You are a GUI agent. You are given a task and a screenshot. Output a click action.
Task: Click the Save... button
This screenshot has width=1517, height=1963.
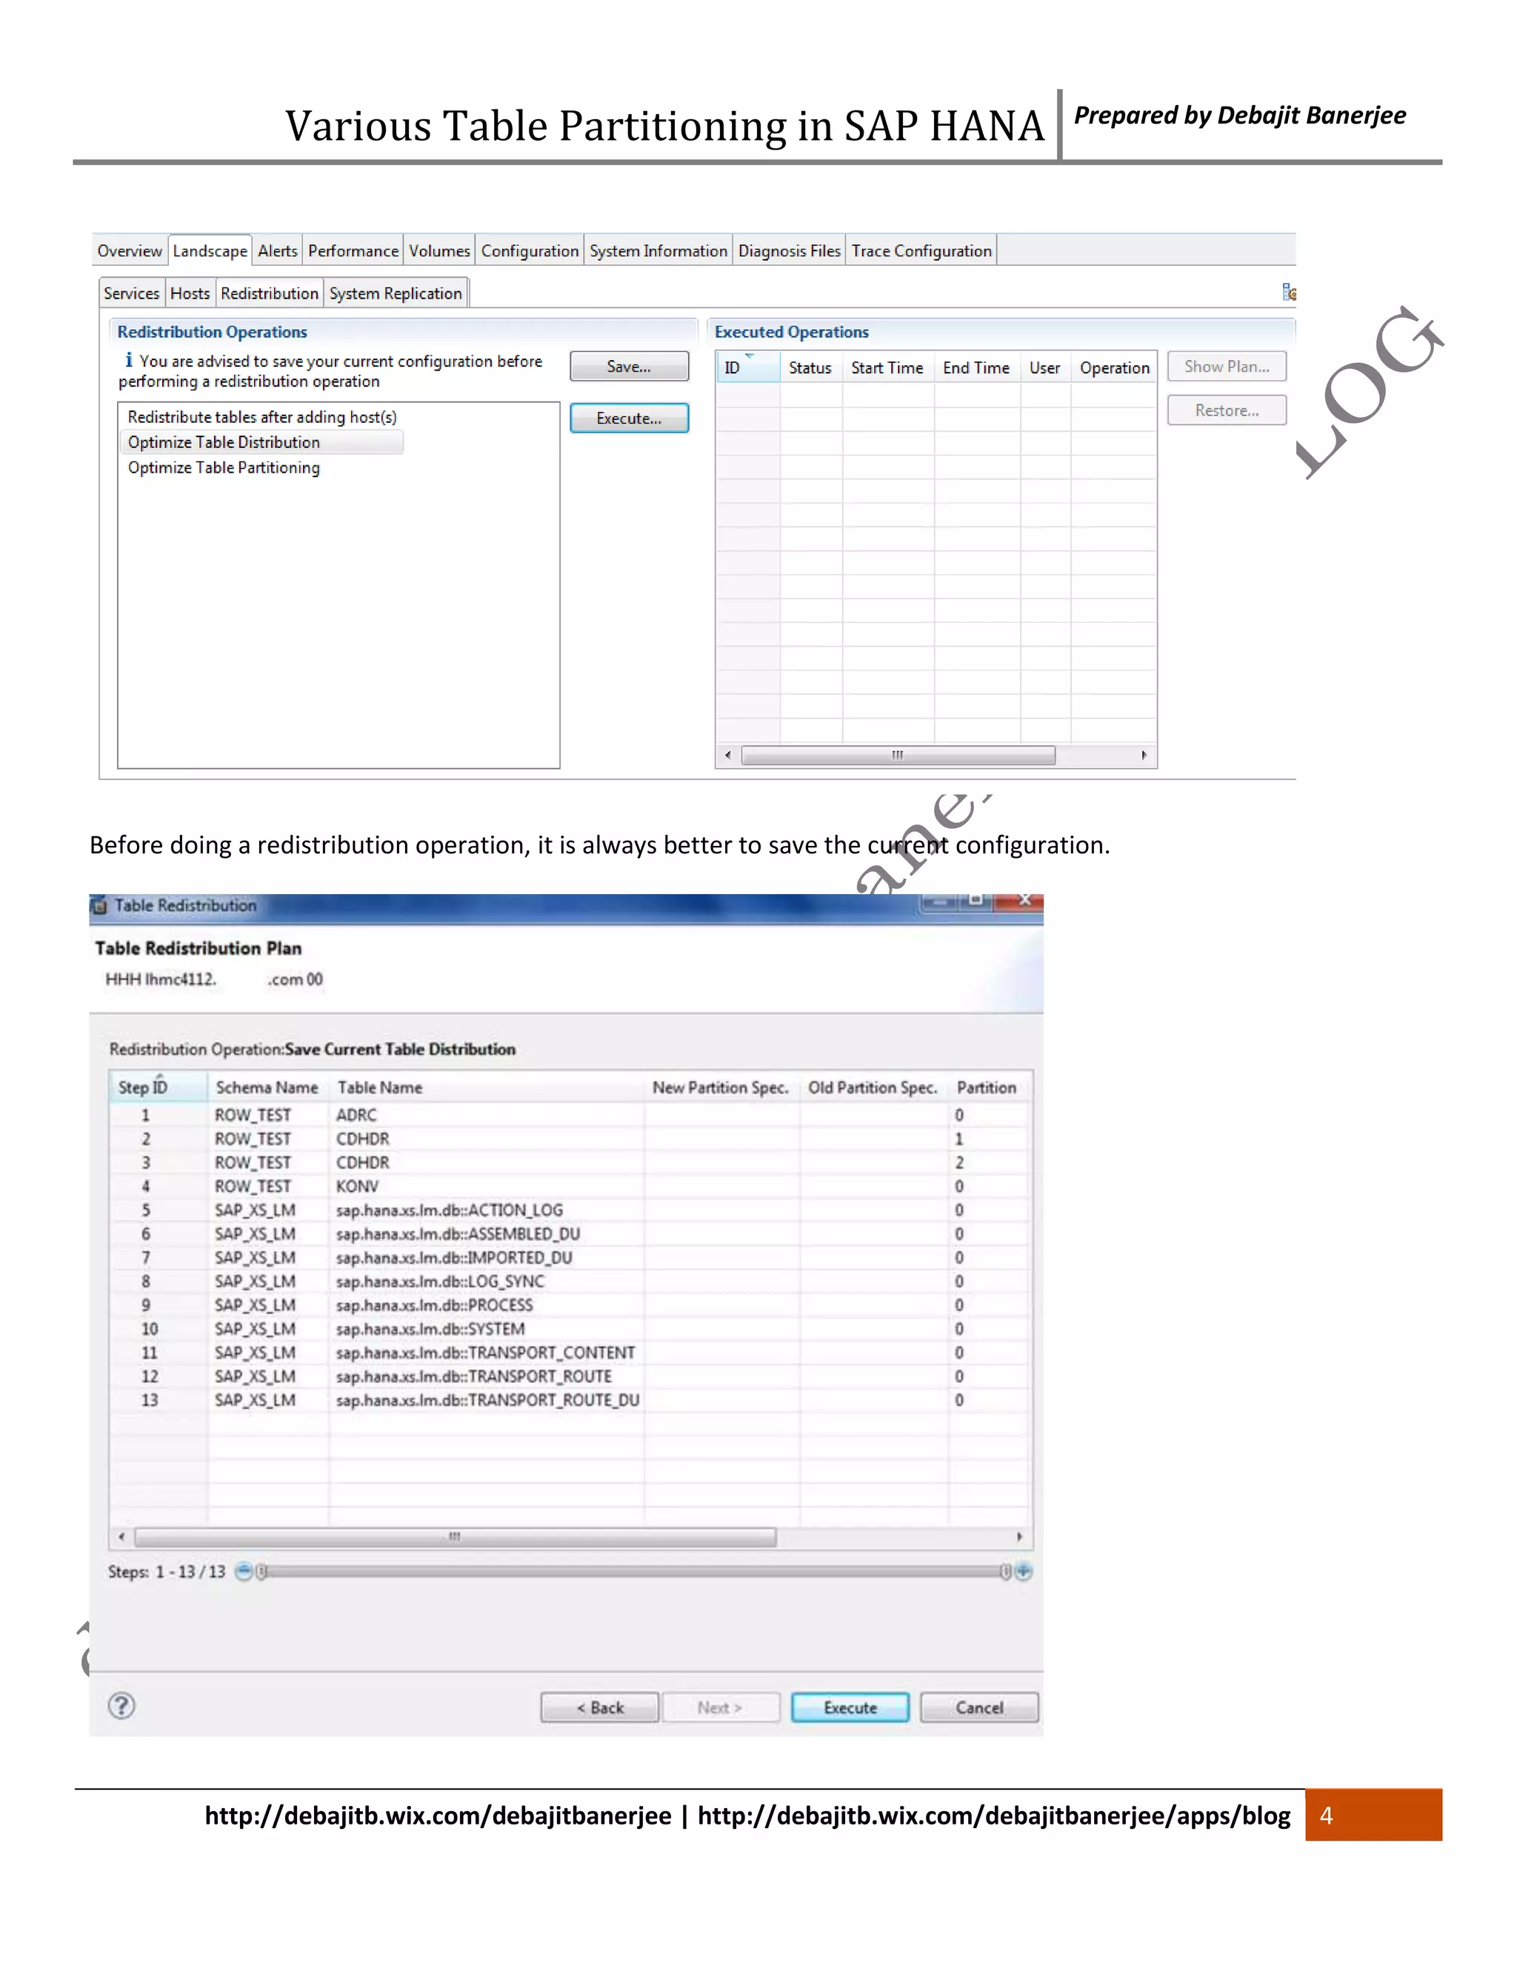[629, 367]
